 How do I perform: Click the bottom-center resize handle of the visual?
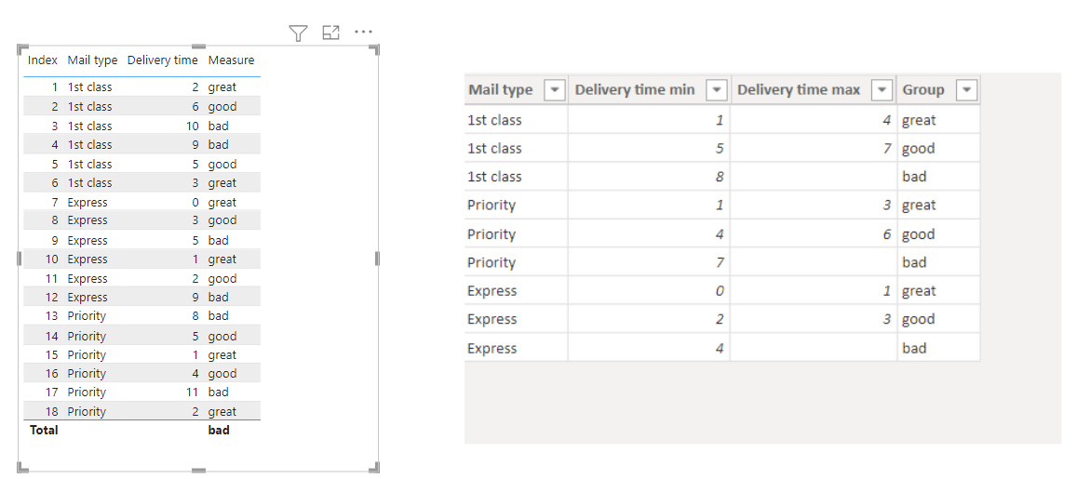pyautogui.click(x=198, y=470)
